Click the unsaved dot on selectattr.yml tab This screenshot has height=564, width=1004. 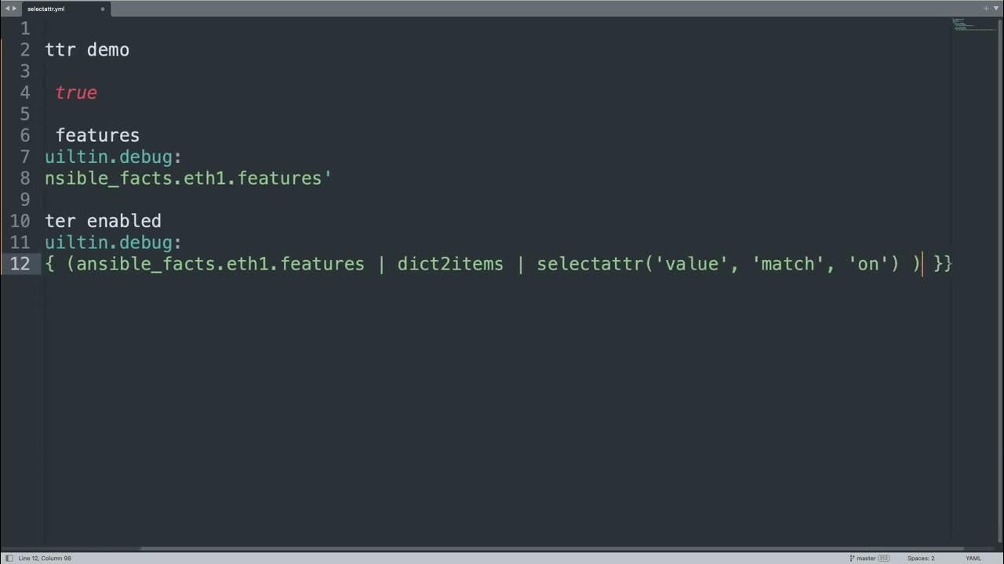point(103,9)
